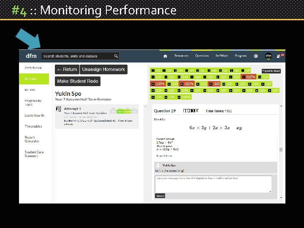Open Timestables in the sidebar
This screenshot has width=304, height=228.
pos(33,126)
